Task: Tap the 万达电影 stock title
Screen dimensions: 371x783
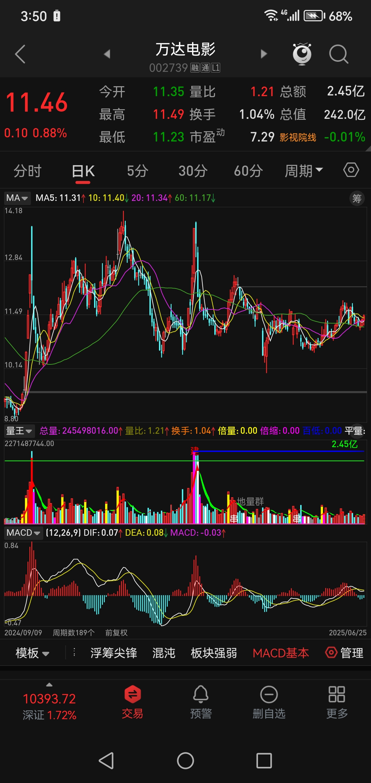Action: tap(185, 49)
